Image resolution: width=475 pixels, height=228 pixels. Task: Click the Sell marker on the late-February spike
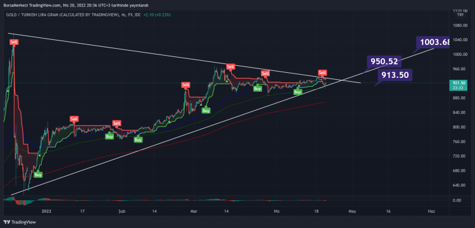(x=186, y=85)
